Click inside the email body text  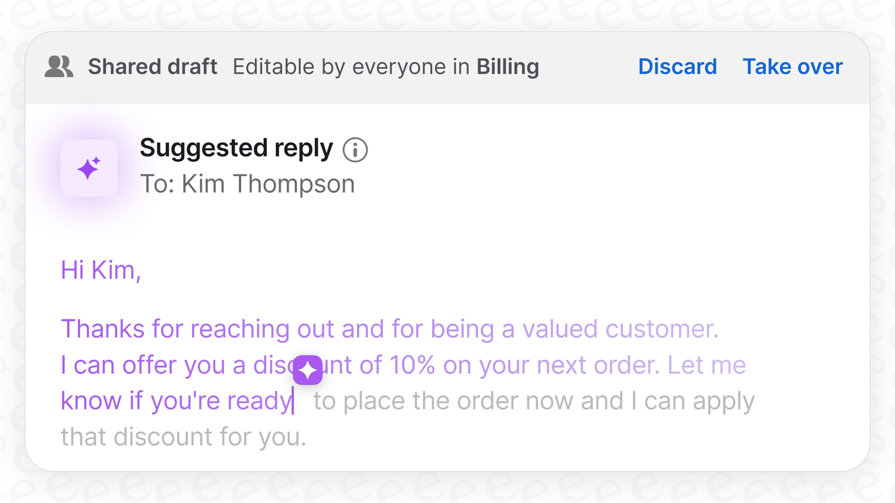(x=373, y=329)
